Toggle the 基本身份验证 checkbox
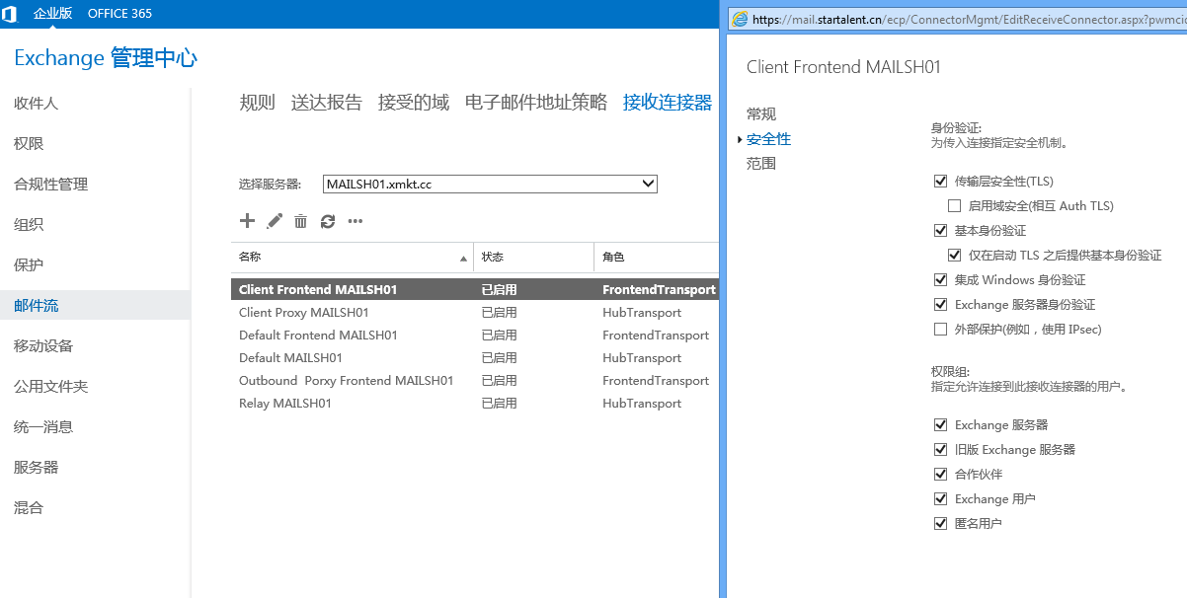1187x598 pixels. click(x=940, y=231)
